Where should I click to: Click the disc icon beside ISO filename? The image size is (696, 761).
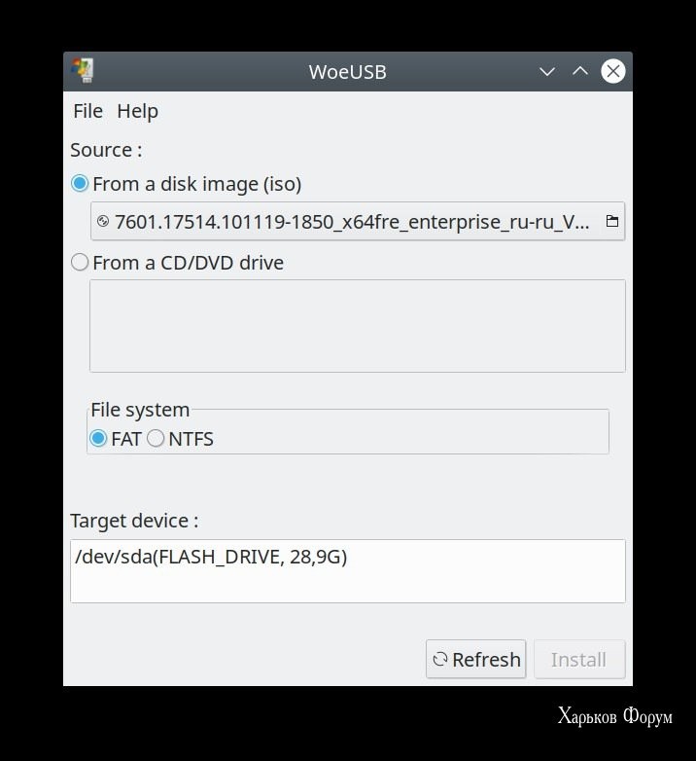pyautogui.click(x=103, y=221)
